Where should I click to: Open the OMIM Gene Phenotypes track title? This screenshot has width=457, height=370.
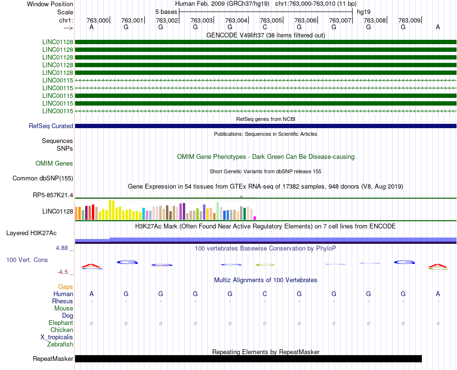pos(266,156)
